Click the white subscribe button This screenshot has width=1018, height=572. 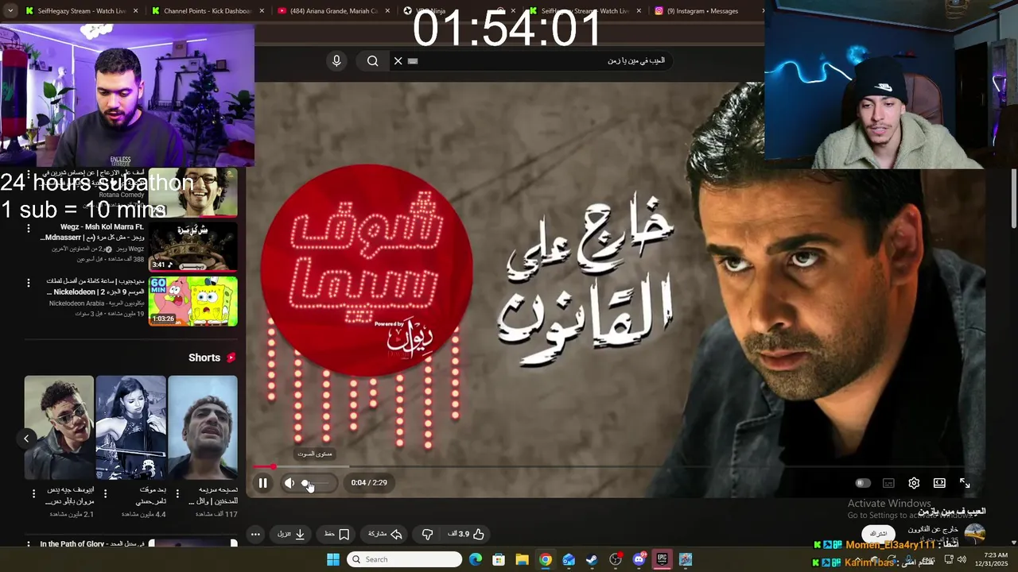(878, 534)
